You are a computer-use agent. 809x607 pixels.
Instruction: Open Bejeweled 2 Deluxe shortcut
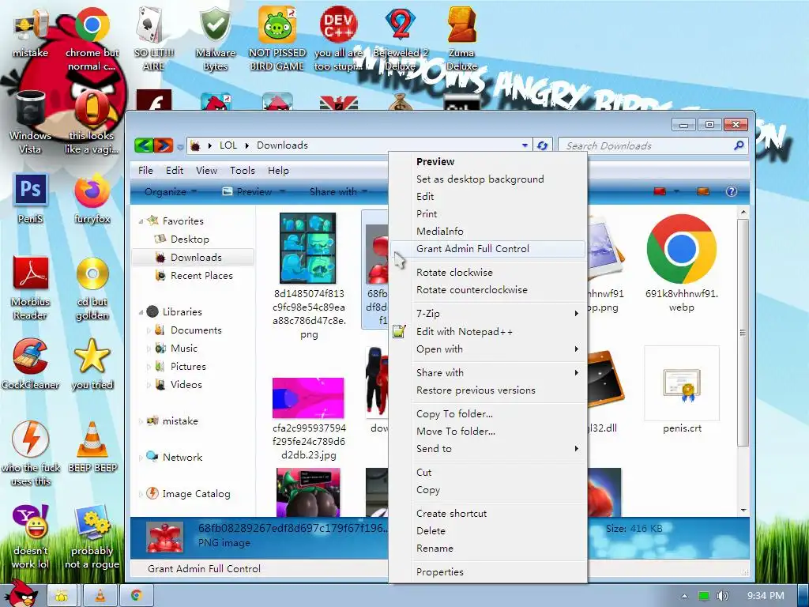pyautogui.click(x=401, y=37)
